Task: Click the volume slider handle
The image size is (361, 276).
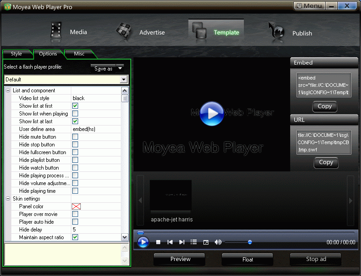Action: (250, 242)
